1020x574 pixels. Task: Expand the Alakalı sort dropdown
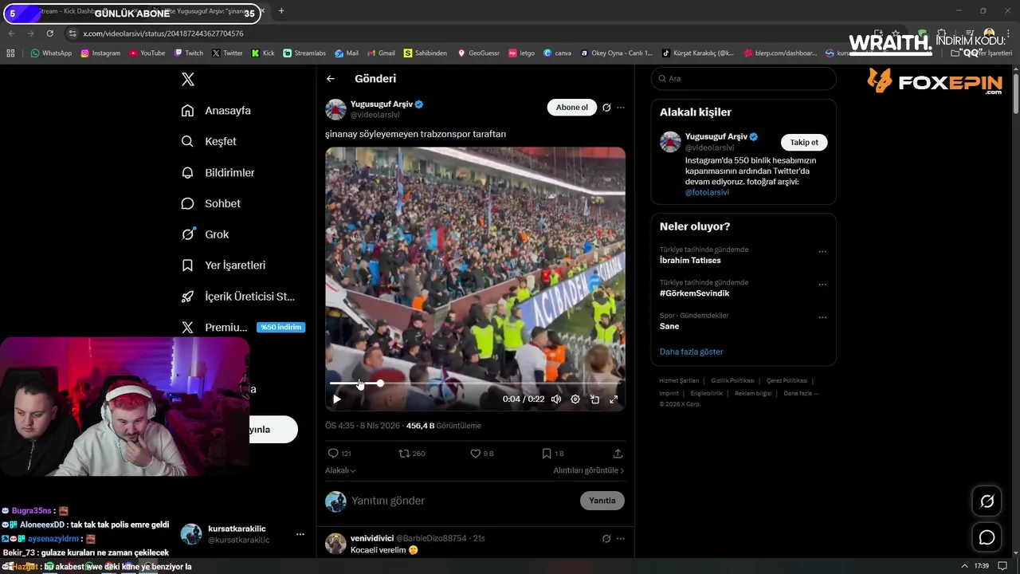340,470
